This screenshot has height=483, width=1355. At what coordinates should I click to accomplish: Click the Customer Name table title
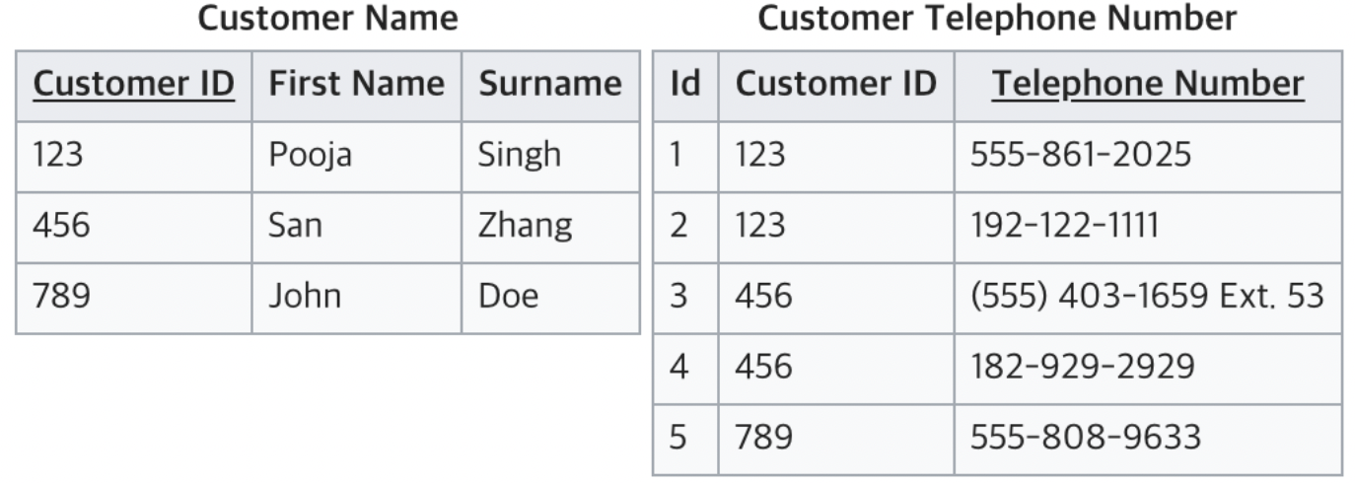point(328,18)
